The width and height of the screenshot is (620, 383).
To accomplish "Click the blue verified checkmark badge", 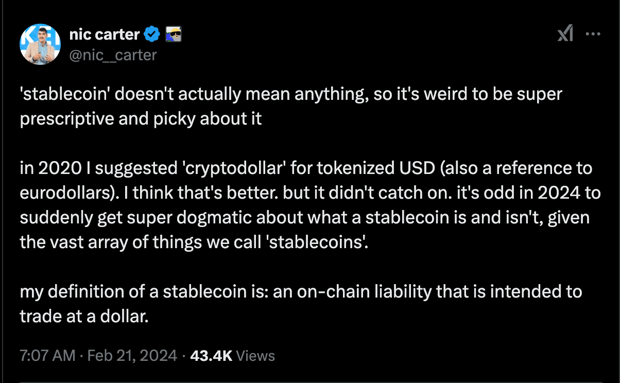I will 152,35.
